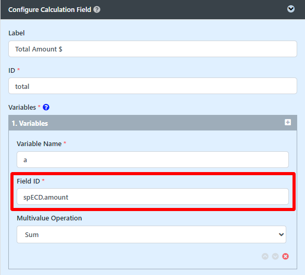Select the Variable Name input field
The width and height of the screenshot is (305, 275).
[152, 160]
